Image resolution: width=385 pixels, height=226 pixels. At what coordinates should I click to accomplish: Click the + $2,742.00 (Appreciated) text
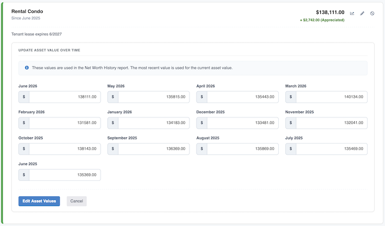coord(322,20)
